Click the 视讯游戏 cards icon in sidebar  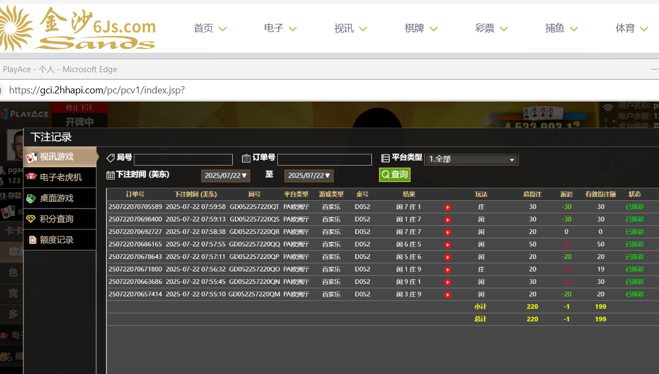[32, 157]
